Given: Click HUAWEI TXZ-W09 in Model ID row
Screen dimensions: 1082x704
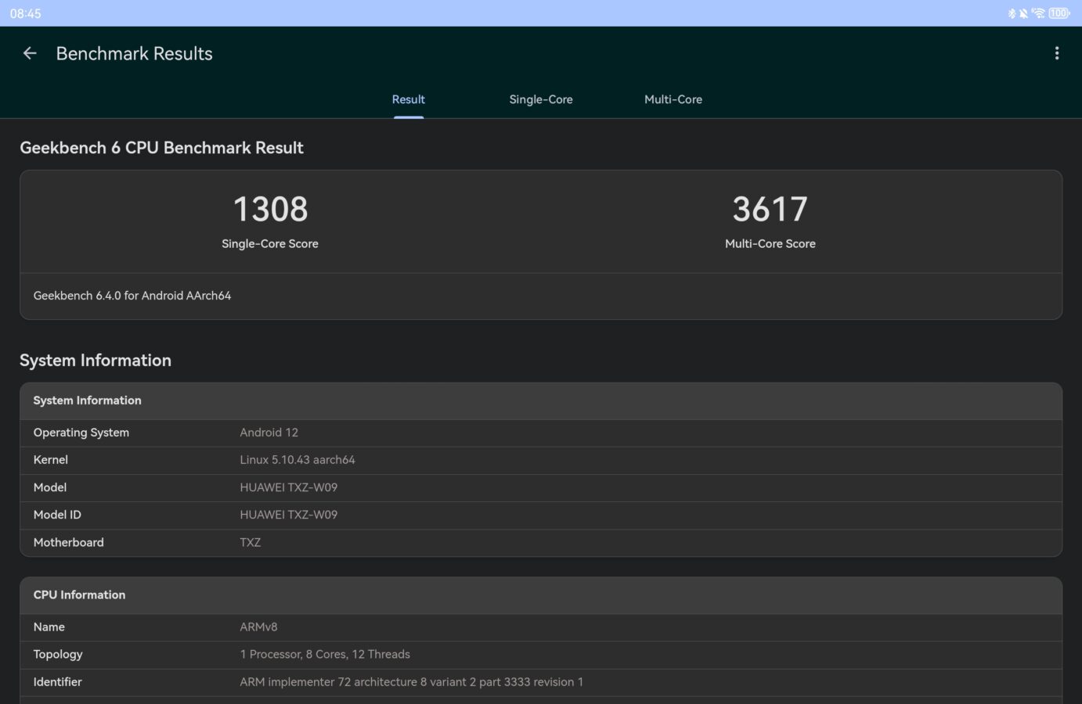Looking at the screenshot, I should [289, 515].
